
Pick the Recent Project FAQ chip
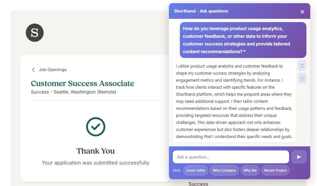click(x=275, y=170)
